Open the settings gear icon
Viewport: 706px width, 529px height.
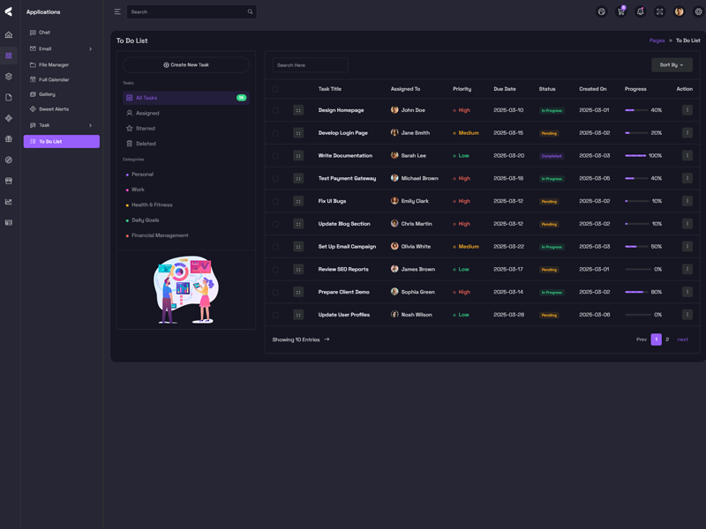[x=698, y=11]
